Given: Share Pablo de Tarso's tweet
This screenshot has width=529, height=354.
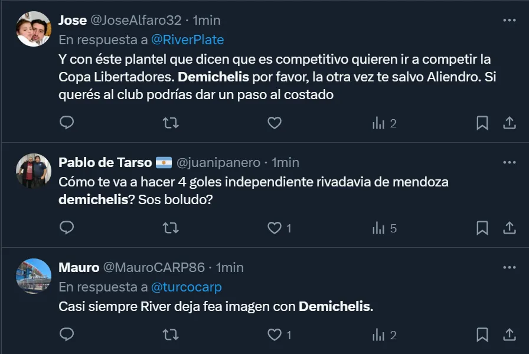Looking at the screenshot, I should coord(509,228).
